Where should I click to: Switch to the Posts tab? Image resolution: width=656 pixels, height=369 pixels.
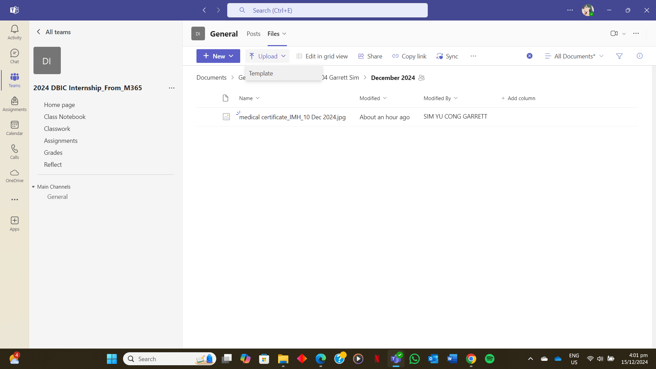[x=253, y=34]
